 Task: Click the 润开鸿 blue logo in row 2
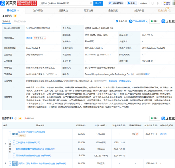point(15,164)
